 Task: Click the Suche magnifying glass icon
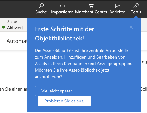(x=41, y=6)
